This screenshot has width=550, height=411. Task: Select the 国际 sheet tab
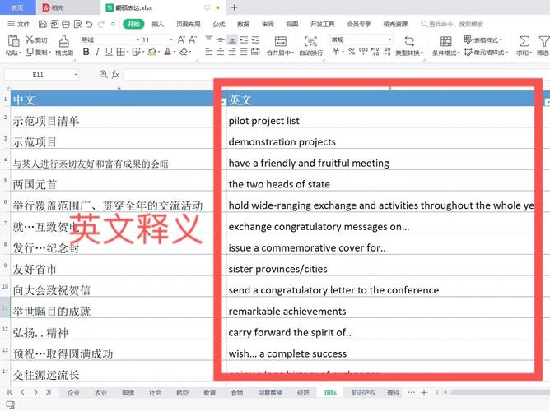pos(330,393)
